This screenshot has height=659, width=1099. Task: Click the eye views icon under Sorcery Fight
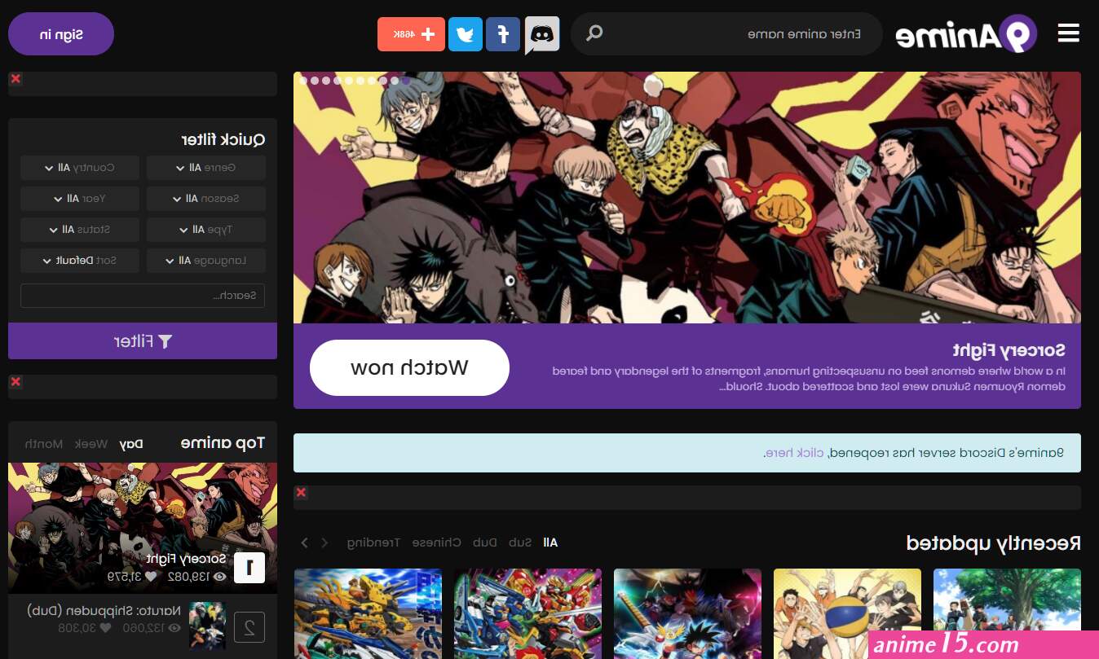[218, 577]
